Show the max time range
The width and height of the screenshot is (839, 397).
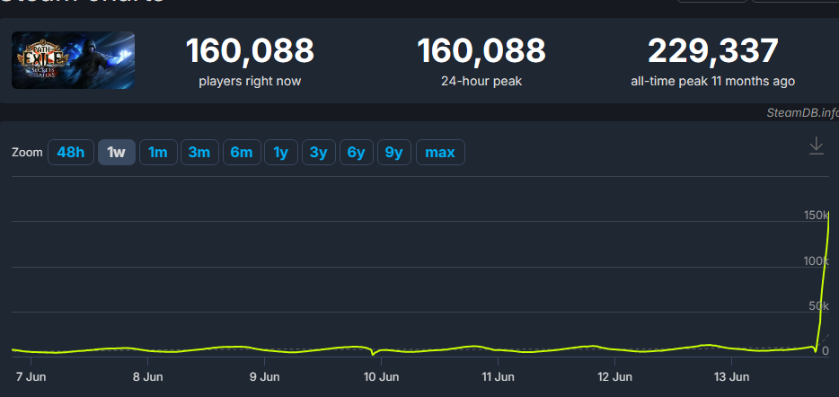coord(440,153)
